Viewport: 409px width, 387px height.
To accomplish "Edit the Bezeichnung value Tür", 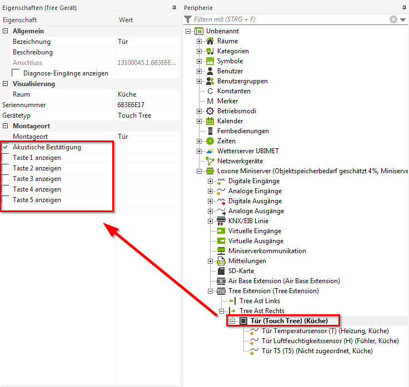I will [x=148, y=42].
